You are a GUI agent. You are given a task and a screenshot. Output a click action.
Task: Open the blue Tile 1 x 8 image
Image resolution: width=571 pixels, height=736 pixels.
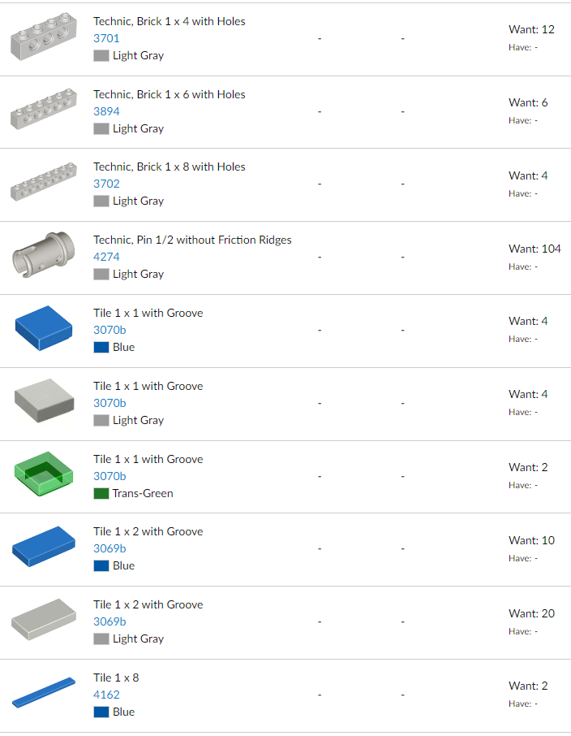[44, 693]
